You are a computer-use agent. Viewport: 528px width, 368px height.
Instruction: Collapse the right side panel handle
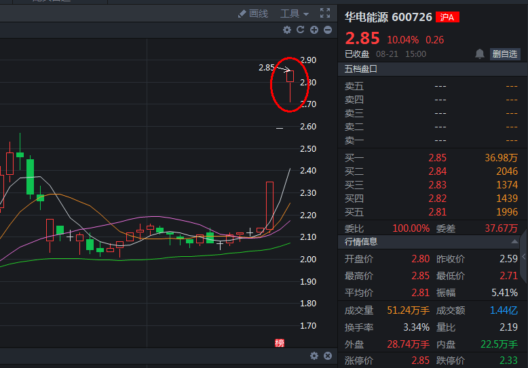pyautogui.click(x=524, y=256)
